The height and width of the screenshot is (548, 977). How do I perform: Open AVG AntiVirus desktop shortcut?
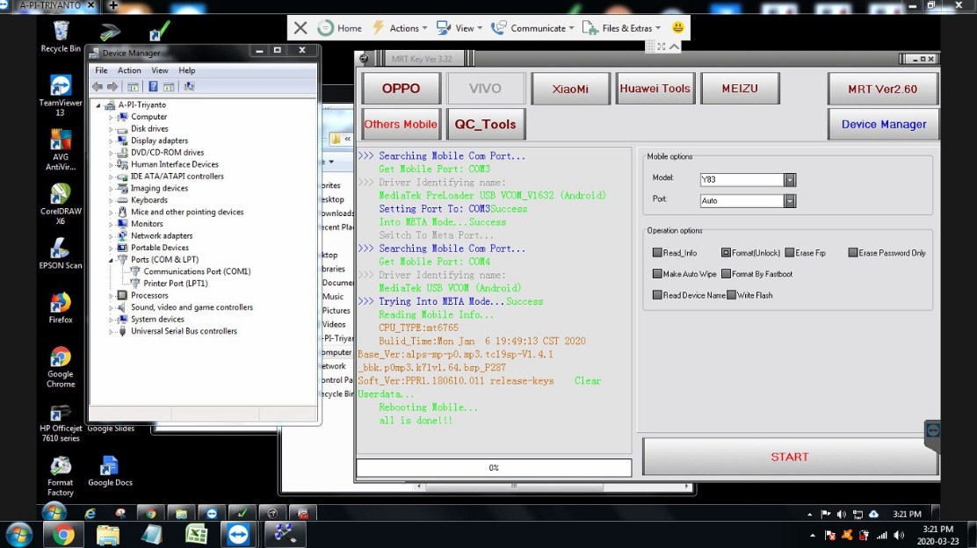pos(61,149)
